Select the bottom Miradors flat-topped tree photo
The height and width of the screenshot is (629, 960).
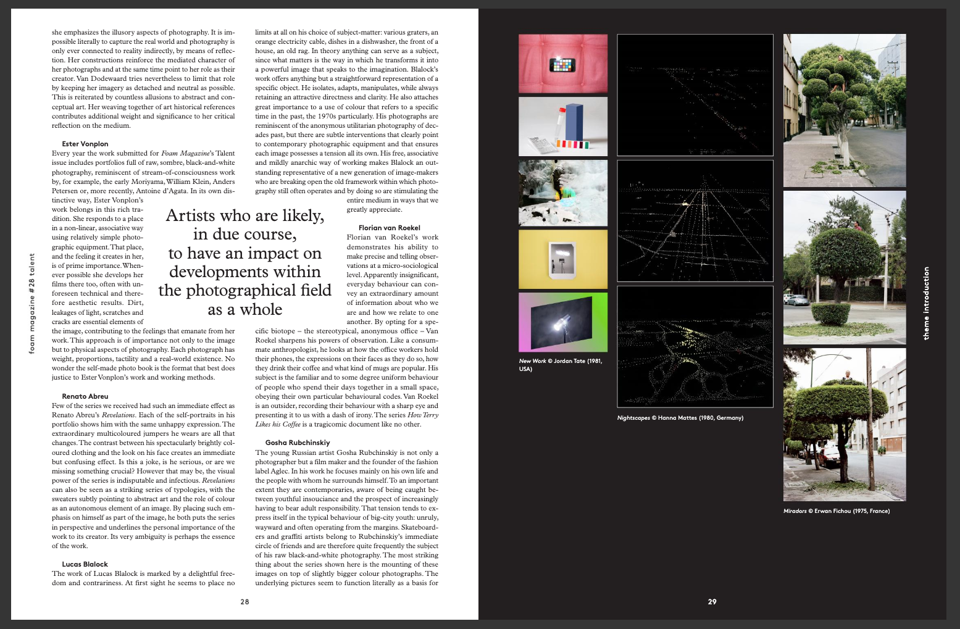tap(844, 425)
